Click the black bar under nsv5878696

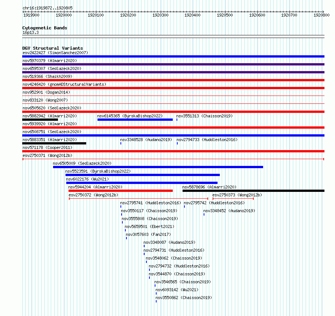pos(253,191)
